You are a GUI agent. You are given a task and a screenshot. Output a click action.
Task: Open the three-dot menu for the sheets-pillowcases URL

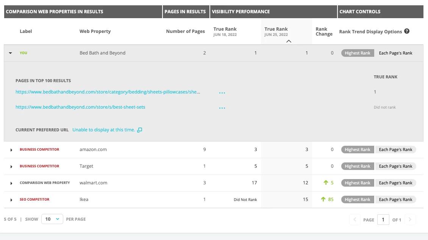tap(222, 92)
